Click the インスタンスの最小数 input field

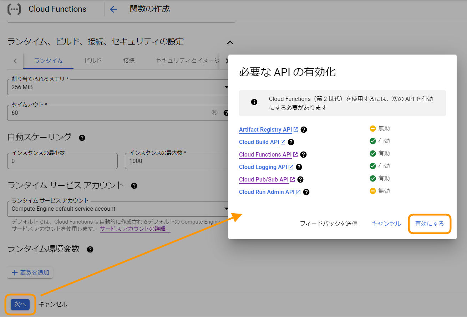click(x=62, y=161)
